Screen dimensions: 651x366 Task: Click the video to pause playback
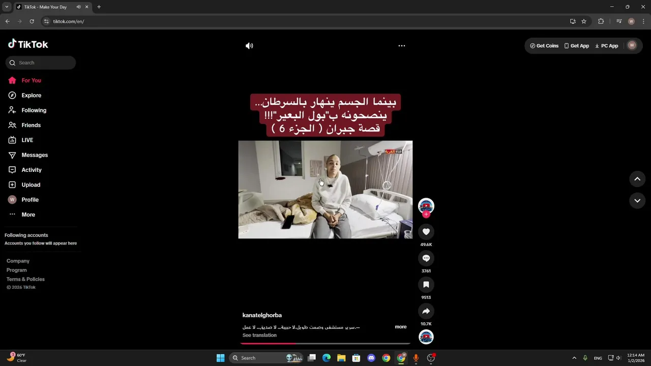(325, 190)
